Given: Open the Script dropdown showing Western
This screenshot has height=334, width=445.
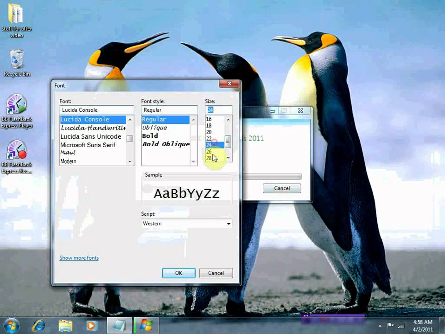Looking at the screenshot, I should tap(187, 224).
